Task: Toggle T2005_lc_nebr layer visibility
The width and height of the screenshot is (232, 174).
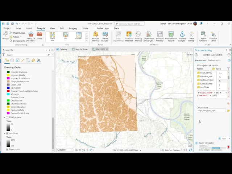Action: [7, 117]
